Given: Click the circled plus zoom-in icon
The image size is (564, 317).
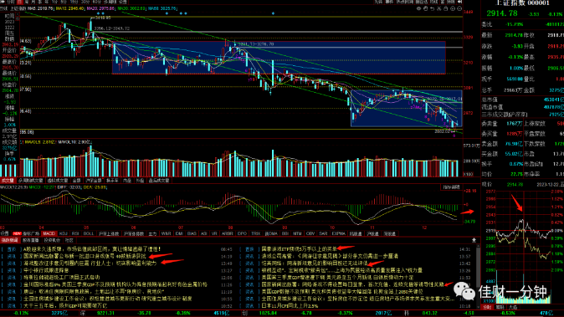Looking at the screenshot, I should pos(453,8).
